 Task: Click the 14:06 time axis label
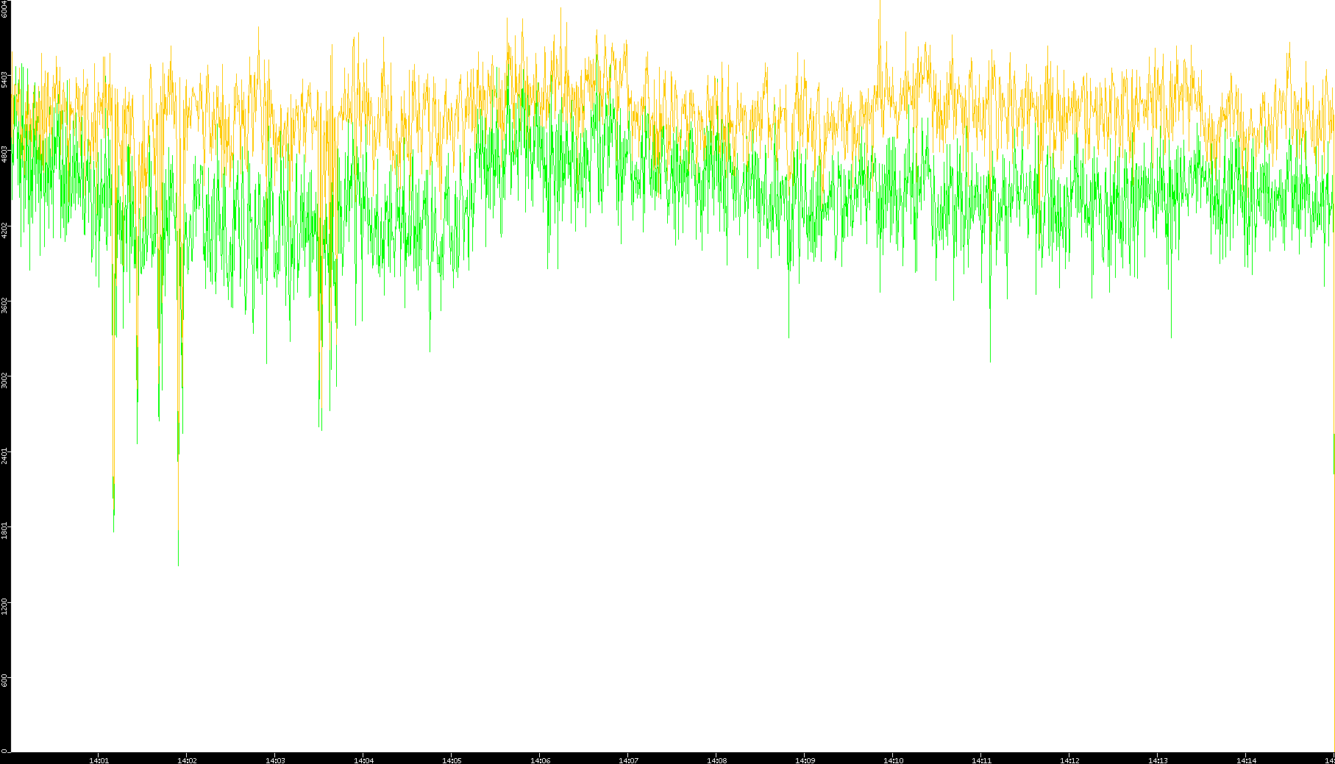(x=540, y=760)
